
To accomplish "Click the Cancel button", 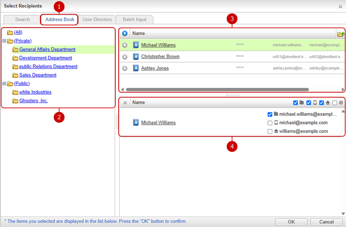I will (x=327, y=222).
